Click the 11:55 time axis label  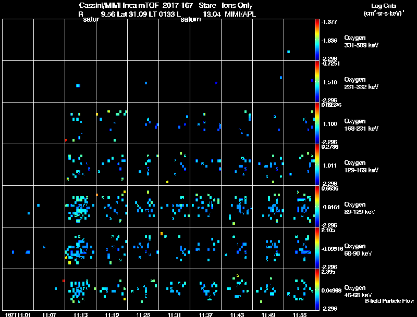point(299,314)
